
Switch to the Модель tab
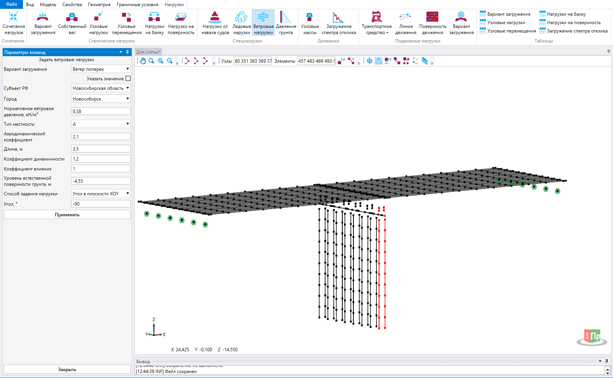(48, 5)
